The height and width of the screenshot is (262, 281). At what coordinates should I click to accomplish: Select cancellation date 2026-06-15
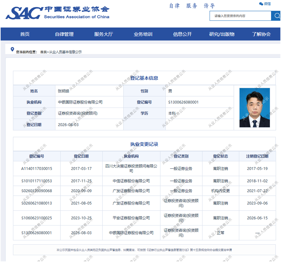pyautogui.click(x=257, y=218)
